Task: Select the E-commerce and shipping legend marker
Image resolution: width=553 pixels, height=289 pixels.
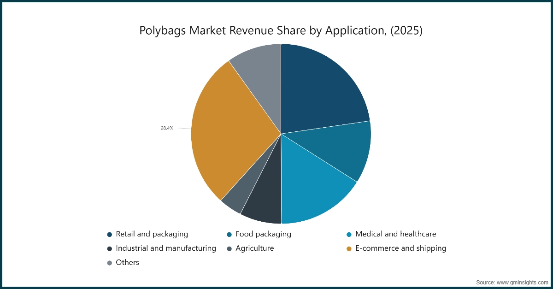Action: click(348, 248)
